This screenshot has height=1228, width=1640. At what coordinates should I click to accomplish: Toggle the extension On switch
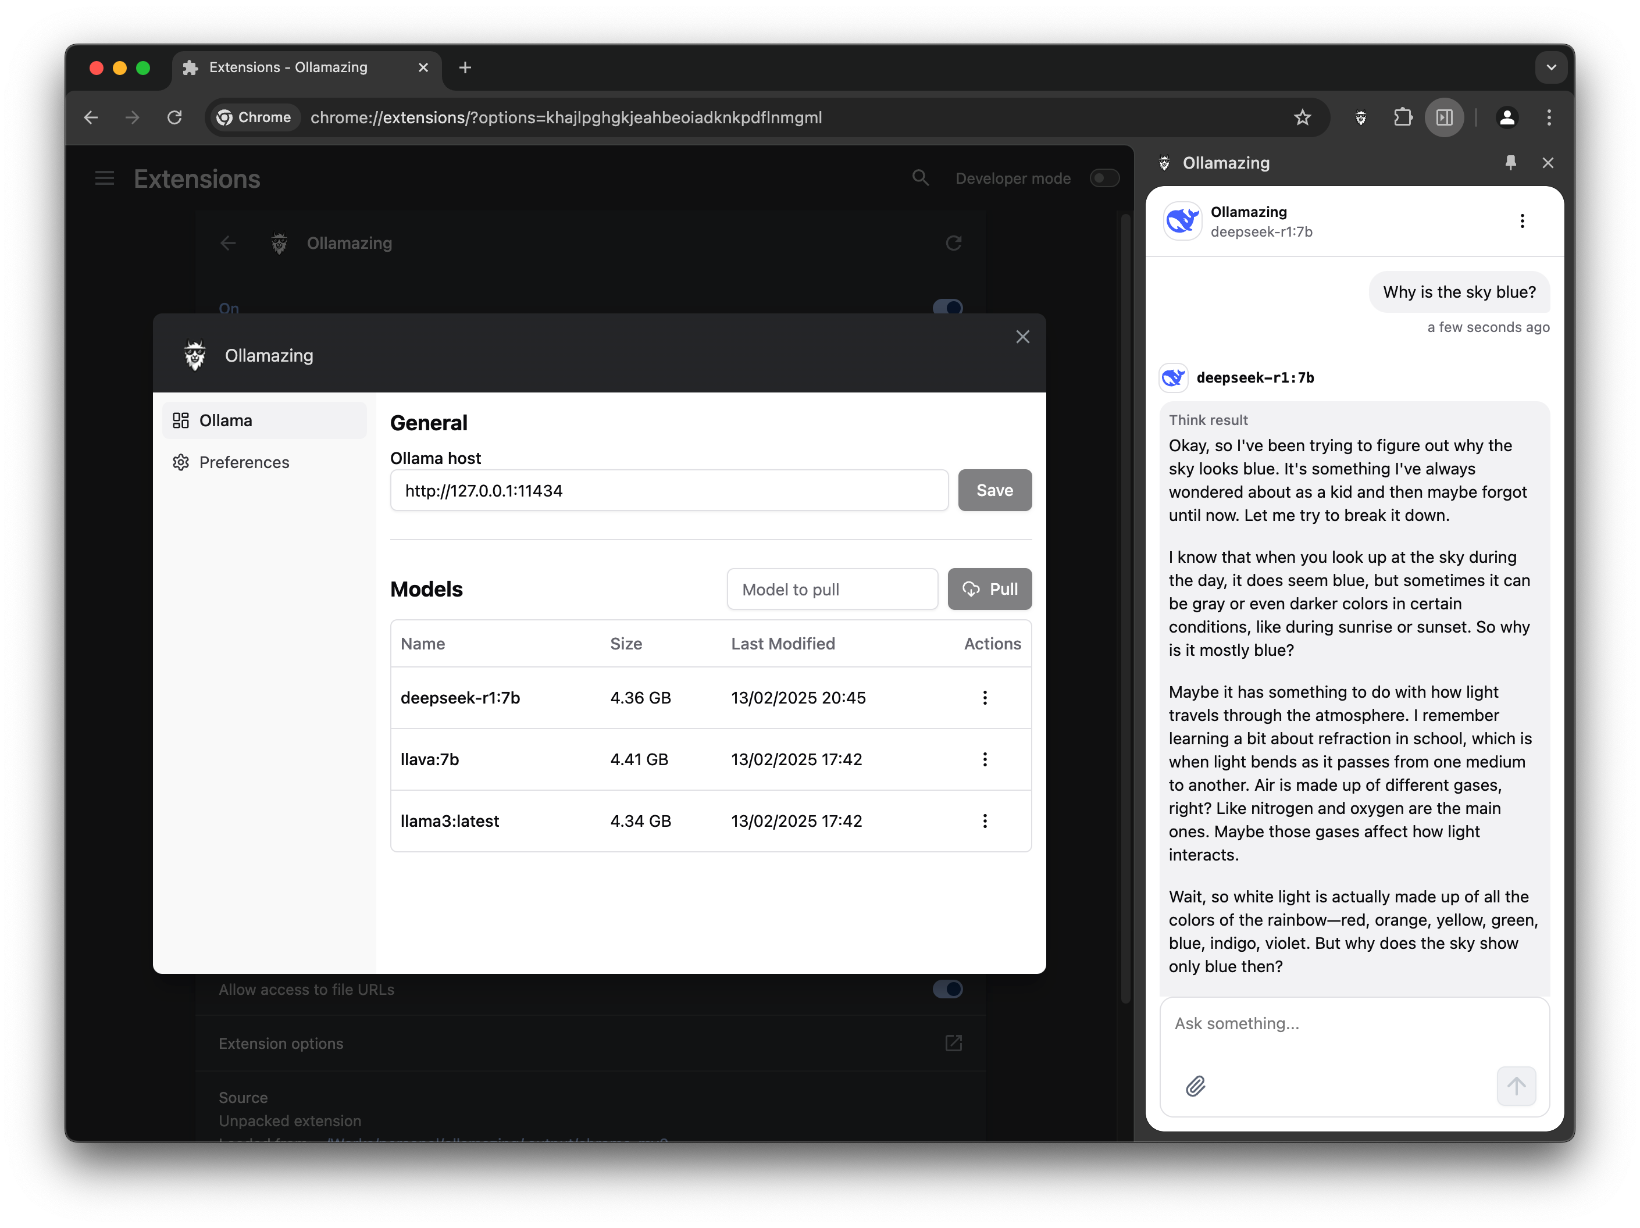947,307
